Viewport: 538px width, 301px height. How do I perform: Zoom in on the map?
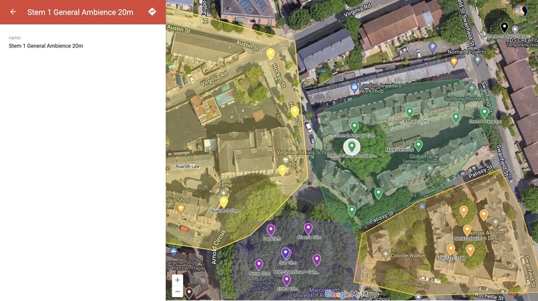pos(178,280)
